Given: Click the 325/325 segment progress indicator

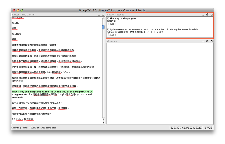Looking at the screenshot, I should click(x=186, y=128).
